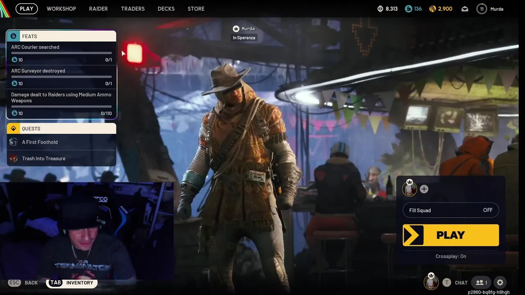Click the squad leader avatar in the play panel

pos(409,188)
